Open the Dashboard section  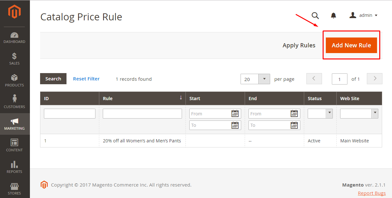point(15,38)
